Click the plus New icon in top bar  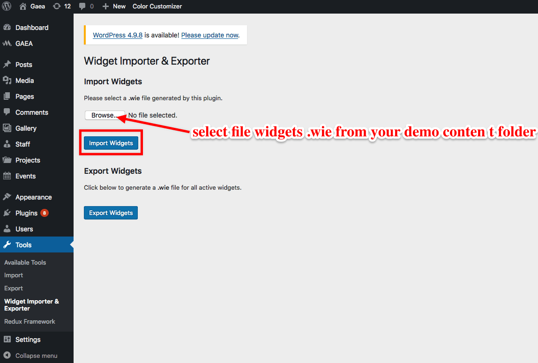[106, 6]
